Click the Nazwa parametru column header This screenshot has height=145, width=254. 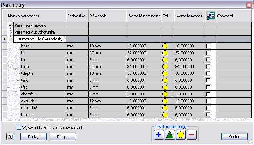[x=36, y=16]
